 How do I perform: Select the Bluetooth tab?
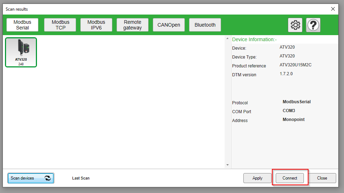pos(205,25)
